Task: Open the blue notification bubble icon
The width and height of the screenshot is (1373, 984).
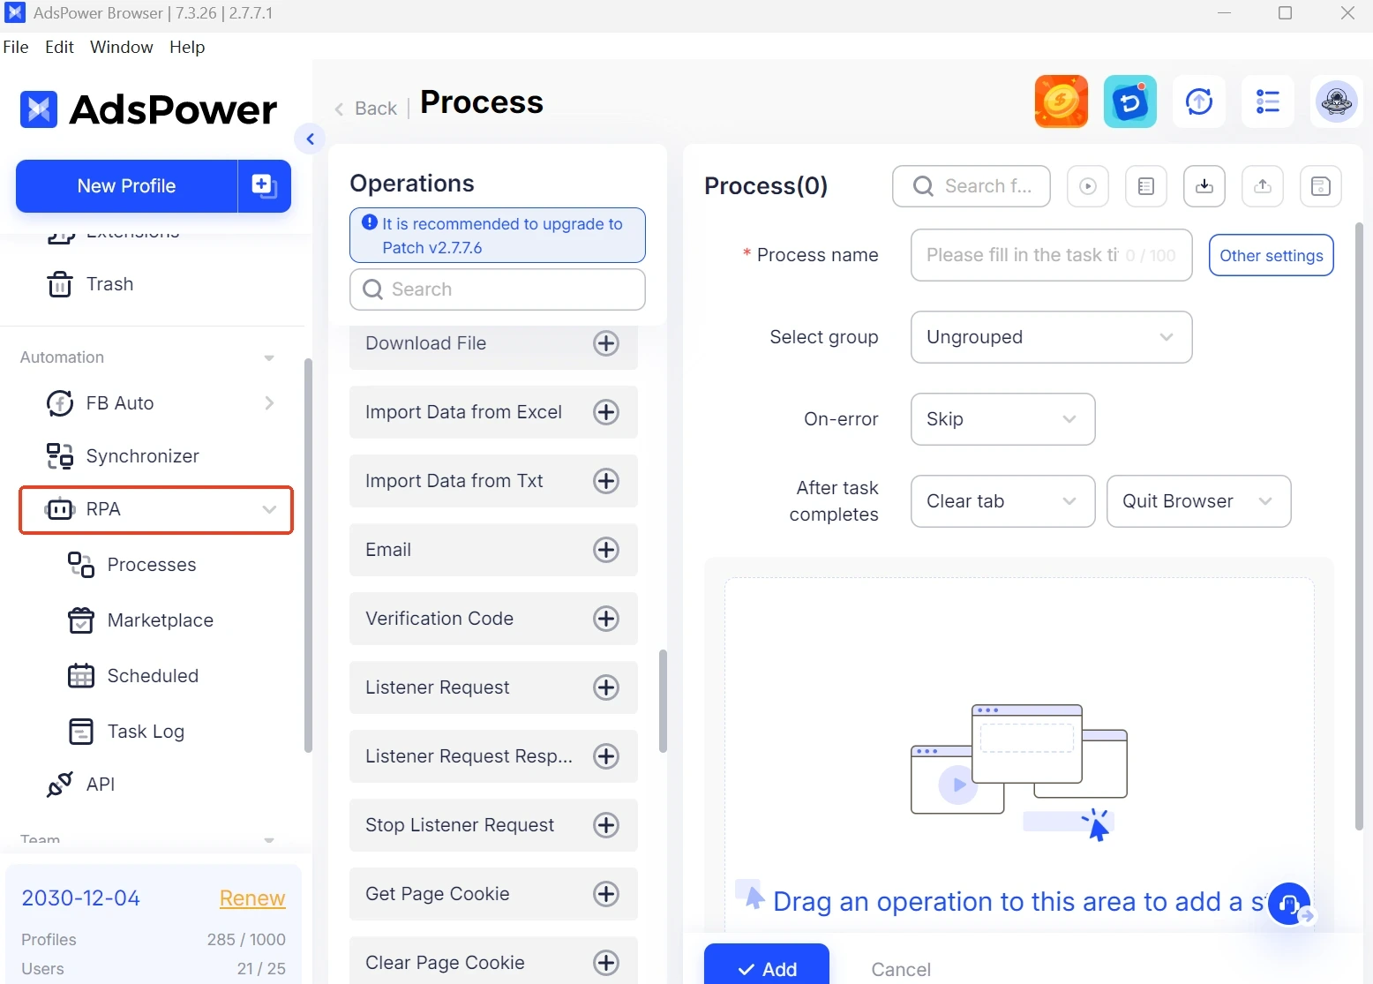Action: (x=1129, y=101)
